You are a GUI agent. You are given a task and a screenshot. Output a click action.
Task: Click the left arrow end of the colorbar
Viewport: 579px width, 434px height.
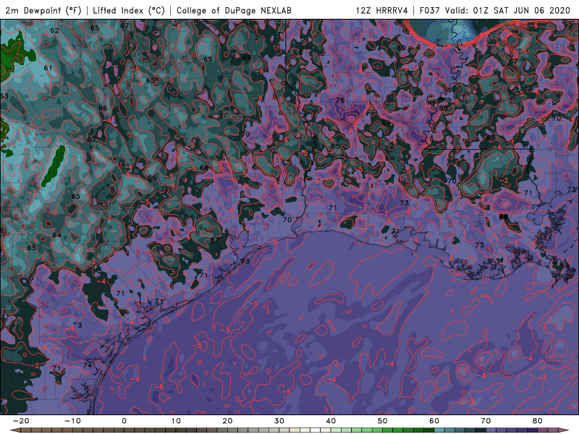coord(14,430)
